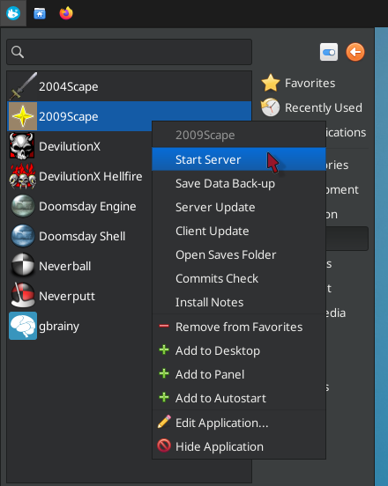
Task: Select Hide Application menu entry
Action: (239, 446)
